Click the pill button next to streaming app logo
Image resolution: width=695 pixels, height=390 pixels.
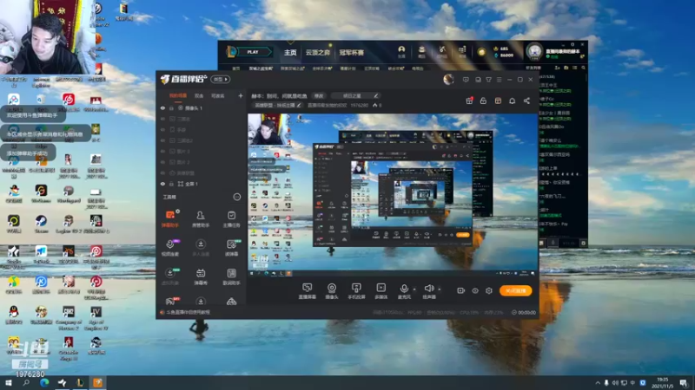(221, 79)
